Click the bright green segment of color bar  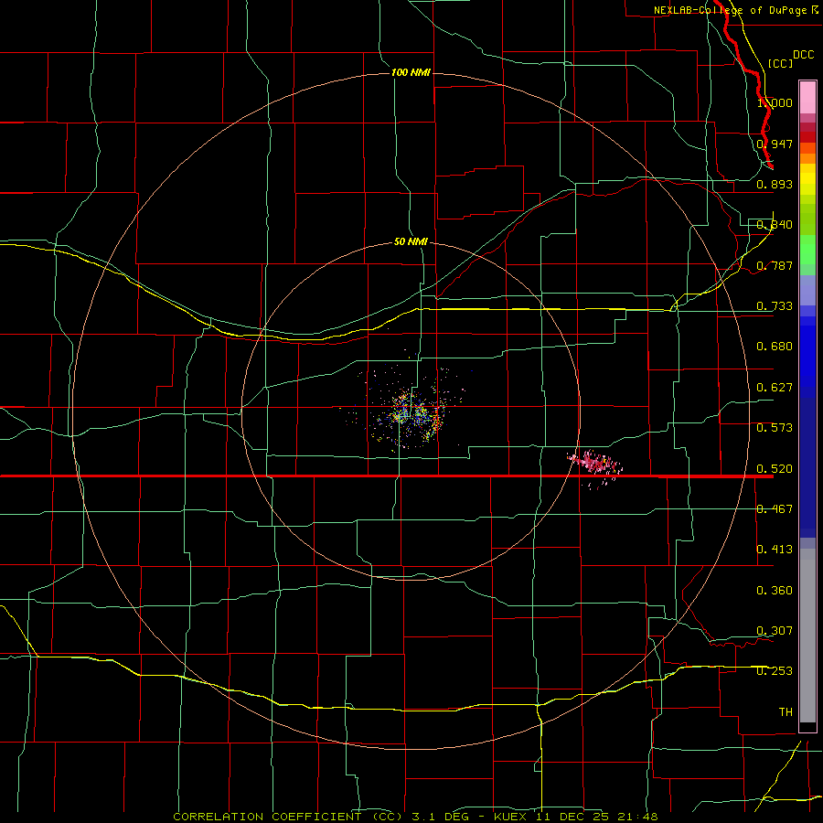(x=807, y=250)
